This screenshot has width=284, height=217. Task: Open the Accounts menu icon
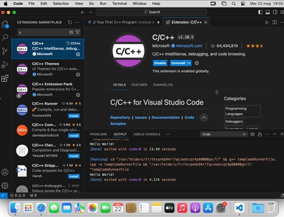tap(5, 172)
